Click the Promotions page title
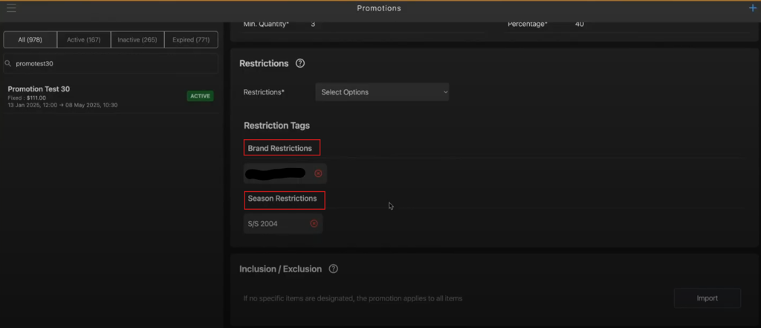 coord(379,8)
